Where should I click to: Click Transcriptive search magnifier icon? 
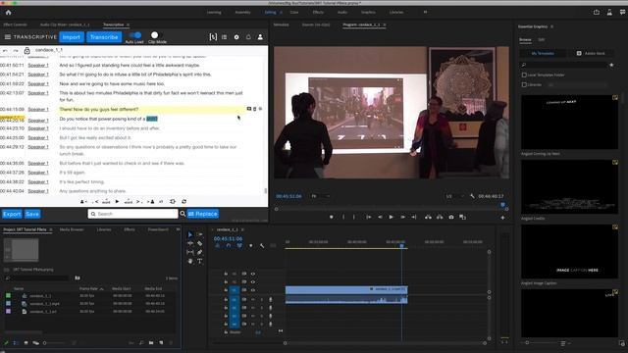(x=183, y=214)
